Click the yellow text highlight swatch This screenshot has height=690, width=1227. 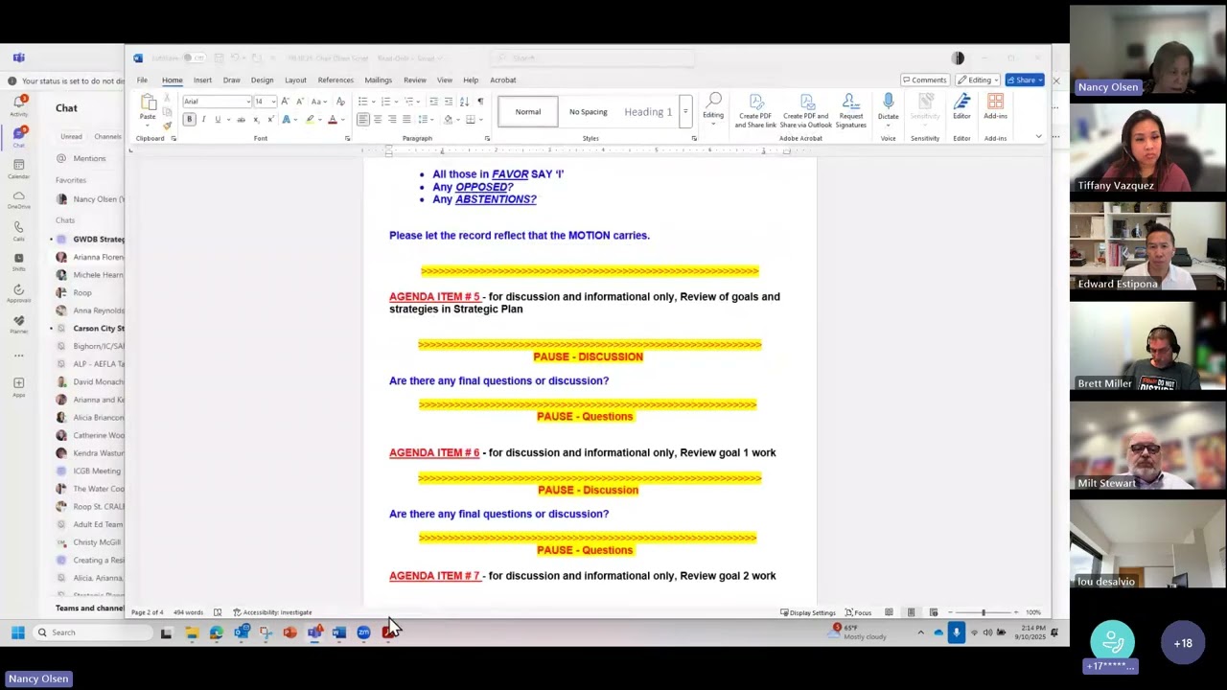310,120
